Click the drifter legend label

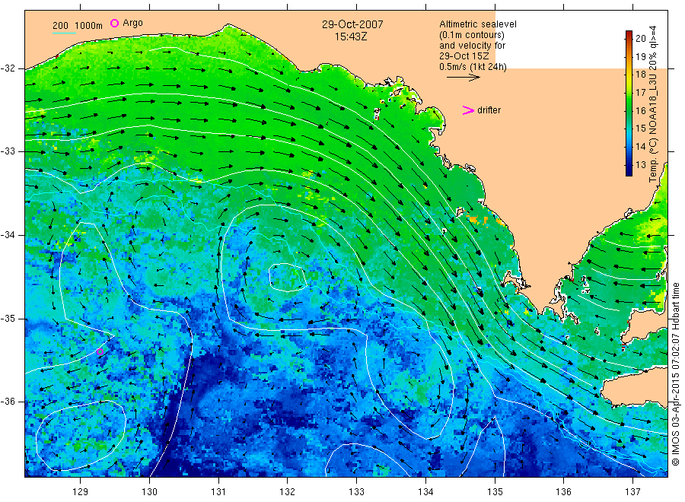pos(489,110)
